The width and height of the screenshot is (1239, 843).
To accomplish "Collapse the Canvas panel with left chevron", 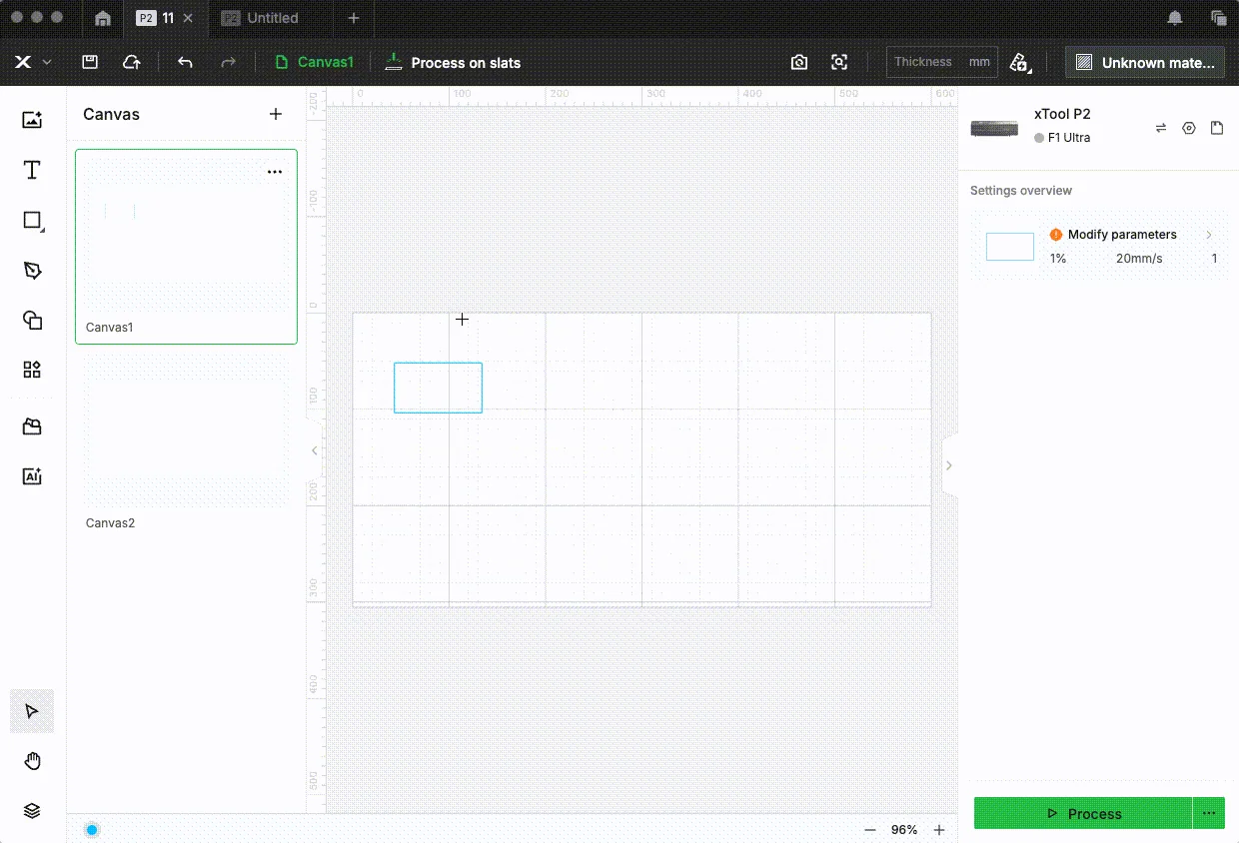I will click(x=315, y=450).
